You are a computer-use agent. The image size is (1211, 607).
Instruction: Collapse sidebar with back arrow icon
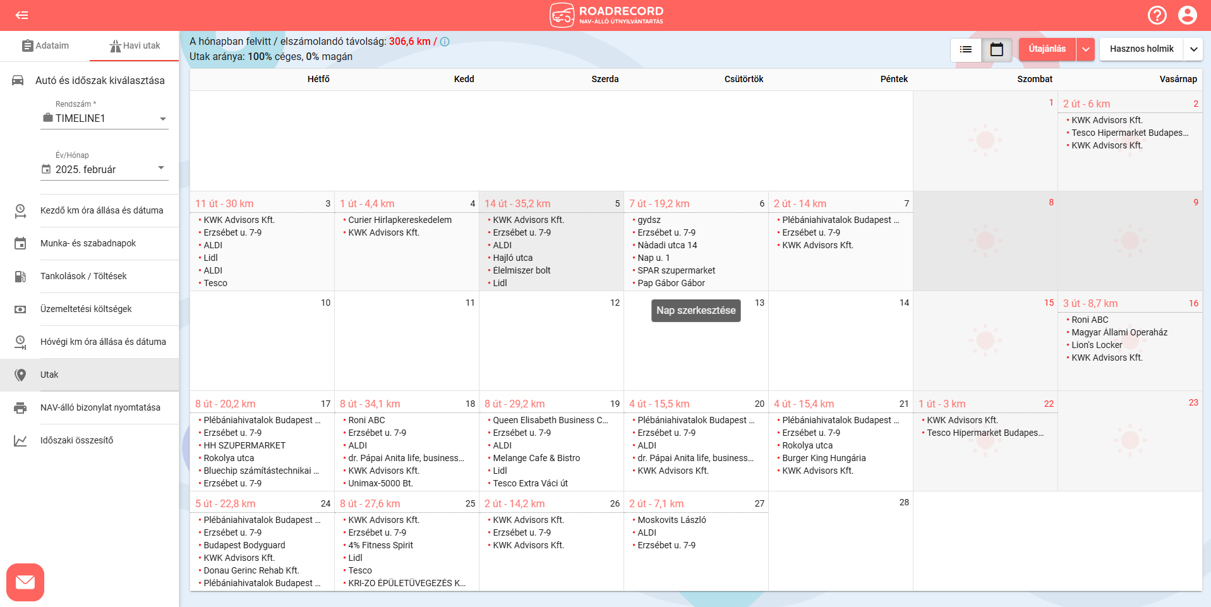(22, 15)
